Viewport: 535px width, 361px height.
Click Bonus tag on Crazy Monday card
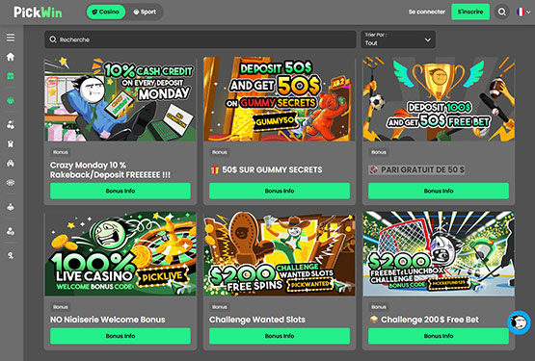[x=61, y=152]
